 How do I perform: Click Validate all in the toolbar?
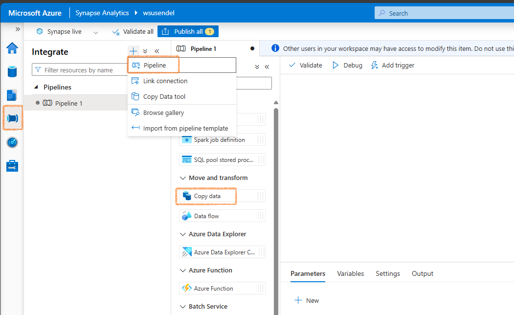point(133,31)
